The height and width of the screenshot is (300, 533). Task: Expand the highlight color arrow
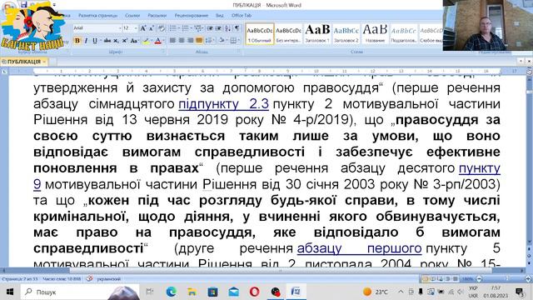point(152,41)
